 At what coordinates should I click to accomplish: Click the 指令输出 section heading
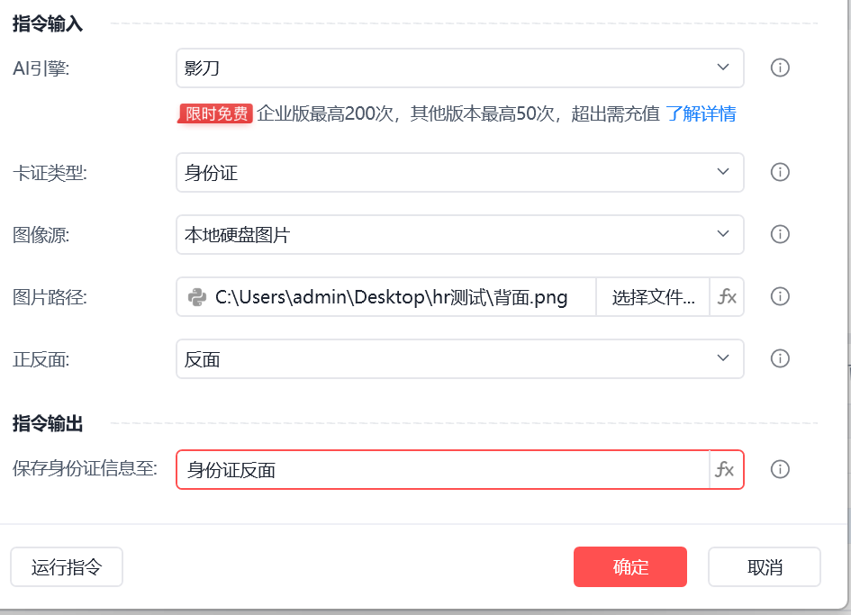(x=48, y=423)
